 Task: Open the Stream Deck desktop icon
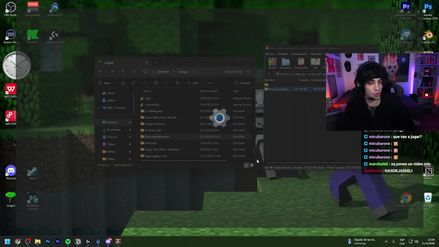[x=11, y=37]
